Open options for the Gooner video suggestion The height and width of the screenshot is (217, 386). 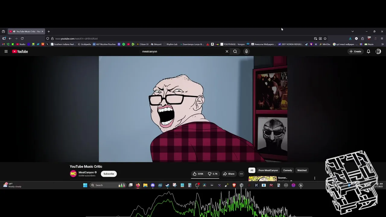pos(315,178)
